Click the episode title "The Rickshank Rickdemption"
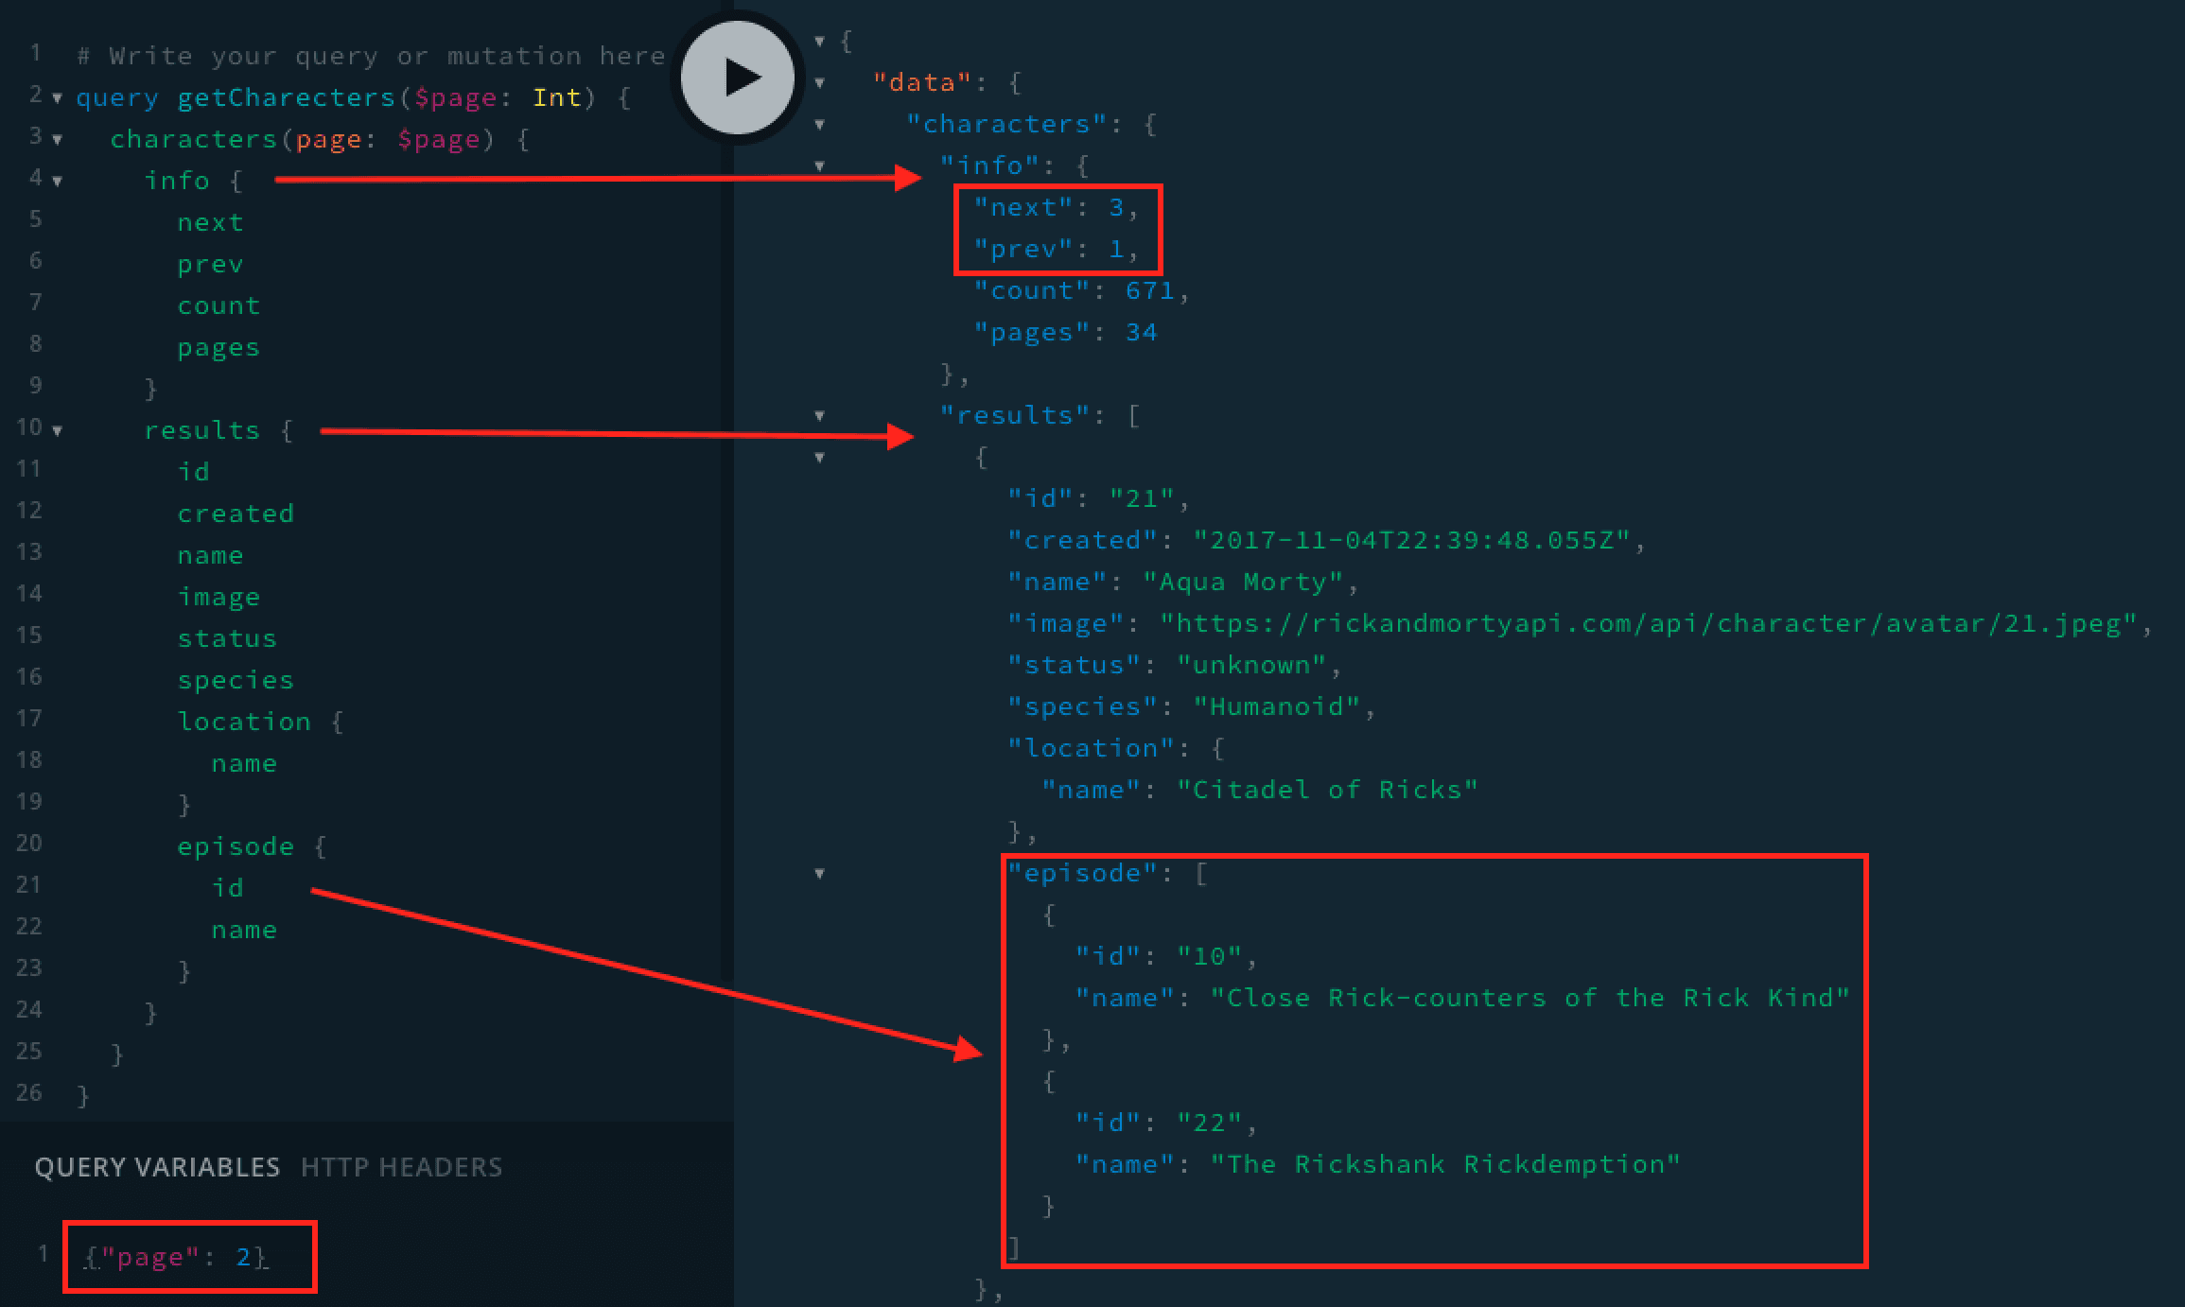Viewport: 2185px width, 1307px height. coord(1446,1164)
